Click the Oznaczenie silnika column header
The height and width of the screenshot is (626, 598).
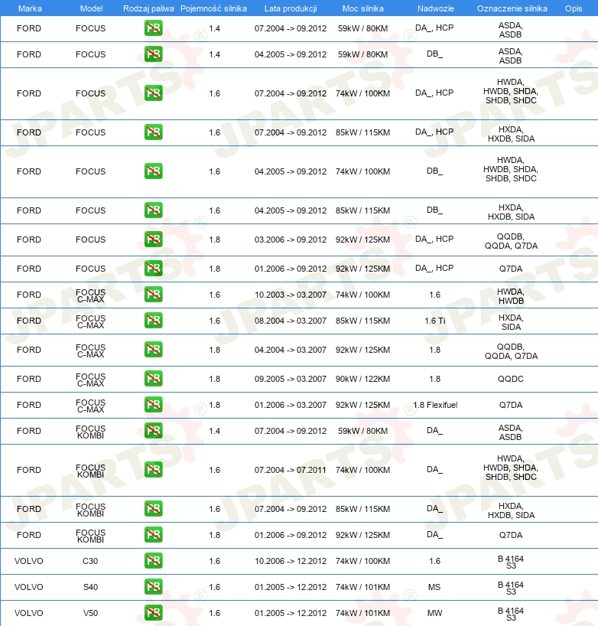coord(512,8)
